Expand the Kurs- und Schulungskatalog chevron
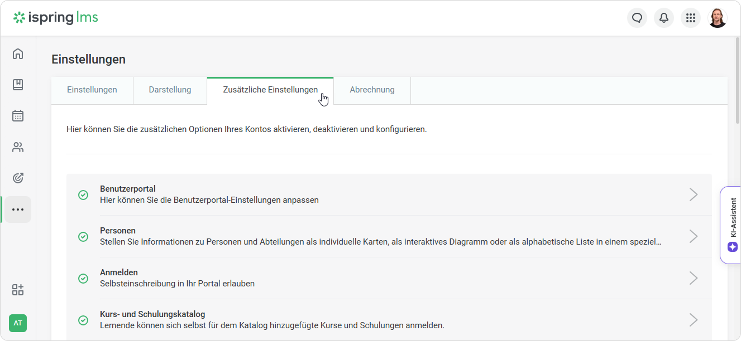 (693, 320)
